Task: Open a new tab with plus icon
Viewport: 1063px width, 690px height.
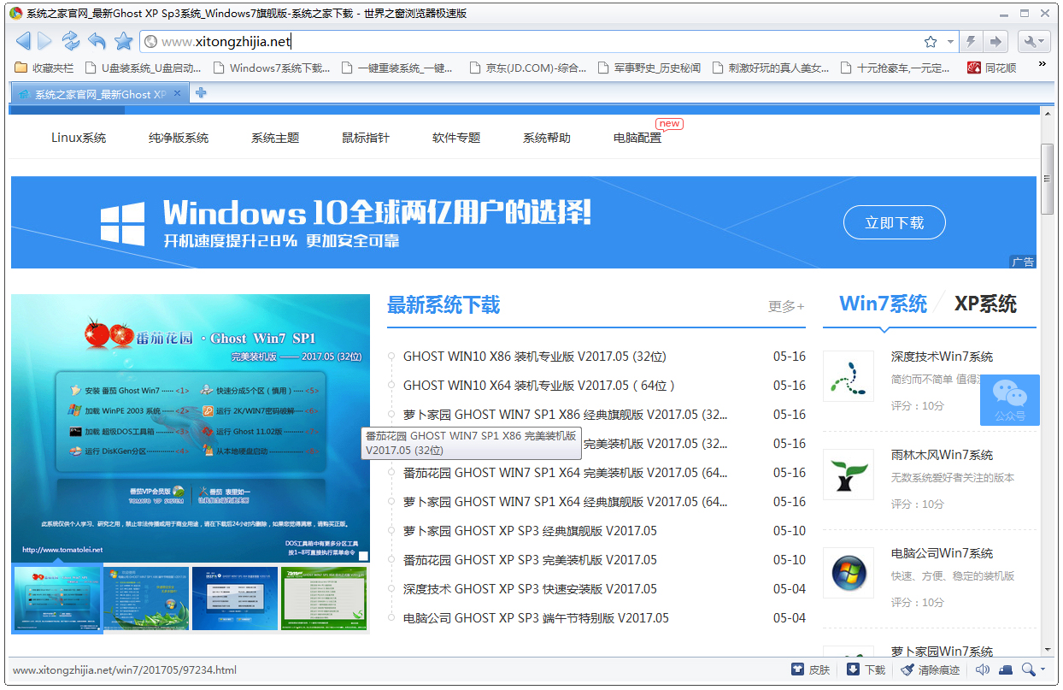Action: 201,93
